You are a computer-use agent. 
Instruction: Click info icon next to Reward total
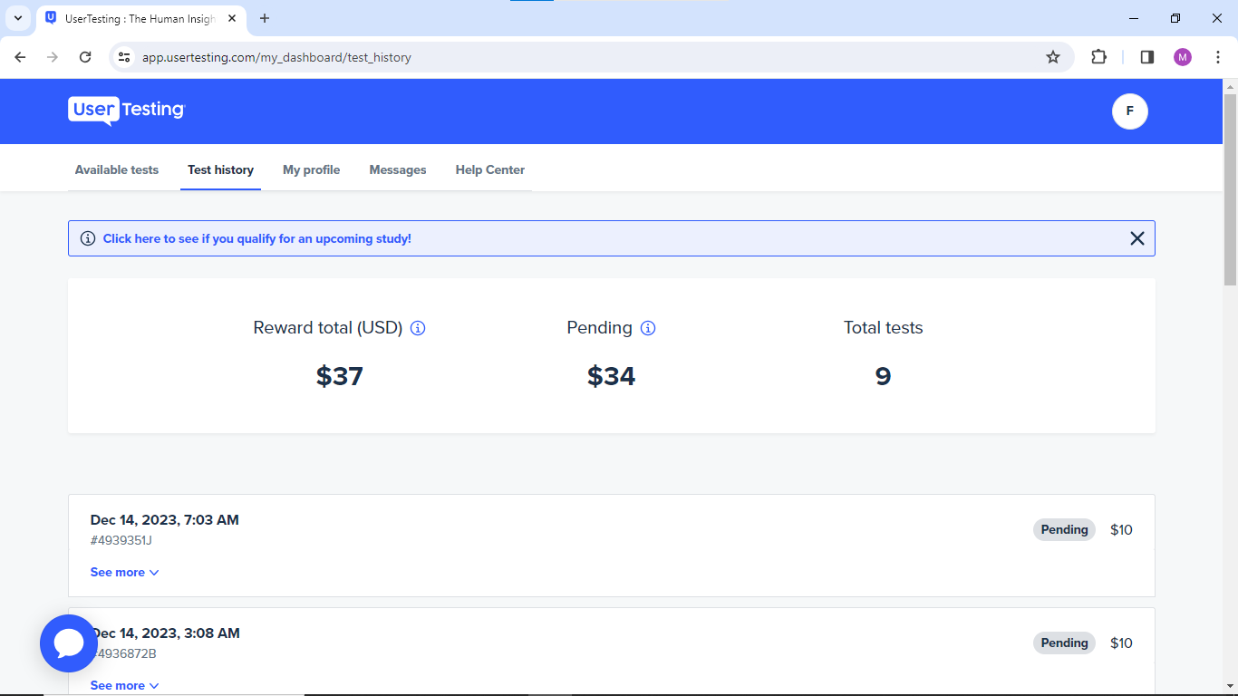tap(418, 328)
